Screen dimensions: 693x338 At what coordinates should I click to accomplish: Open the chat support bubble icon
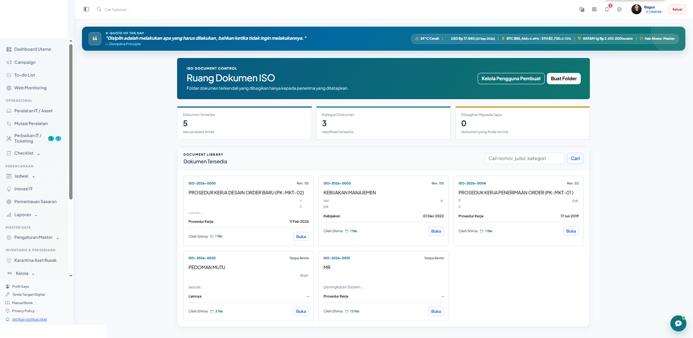(678, 323)
